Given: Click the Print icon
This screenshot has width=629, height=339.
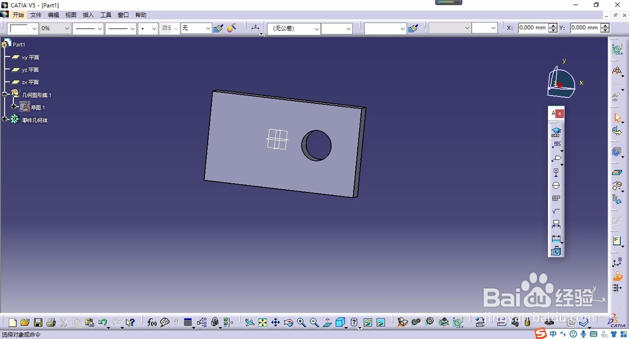Looking at the screenshot, I should click(51, 322).
